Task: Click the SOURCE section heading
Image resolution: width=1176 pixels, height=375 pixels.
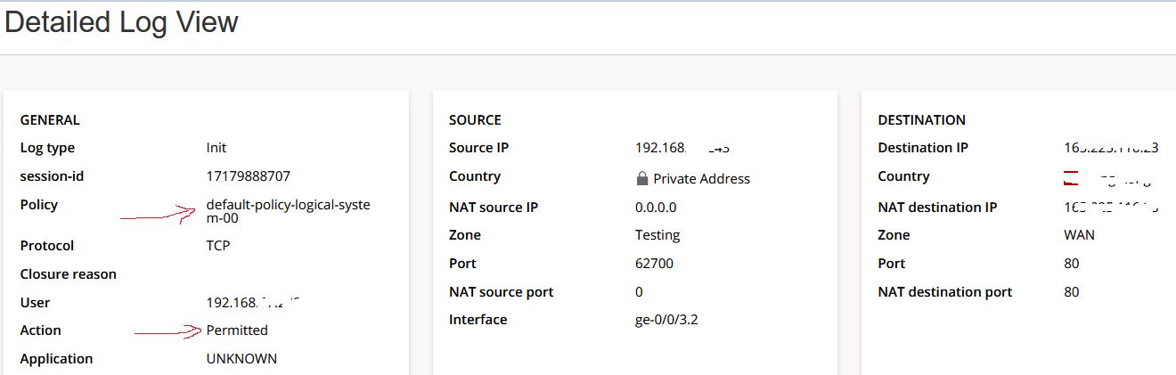Action: tap(475, 120)
